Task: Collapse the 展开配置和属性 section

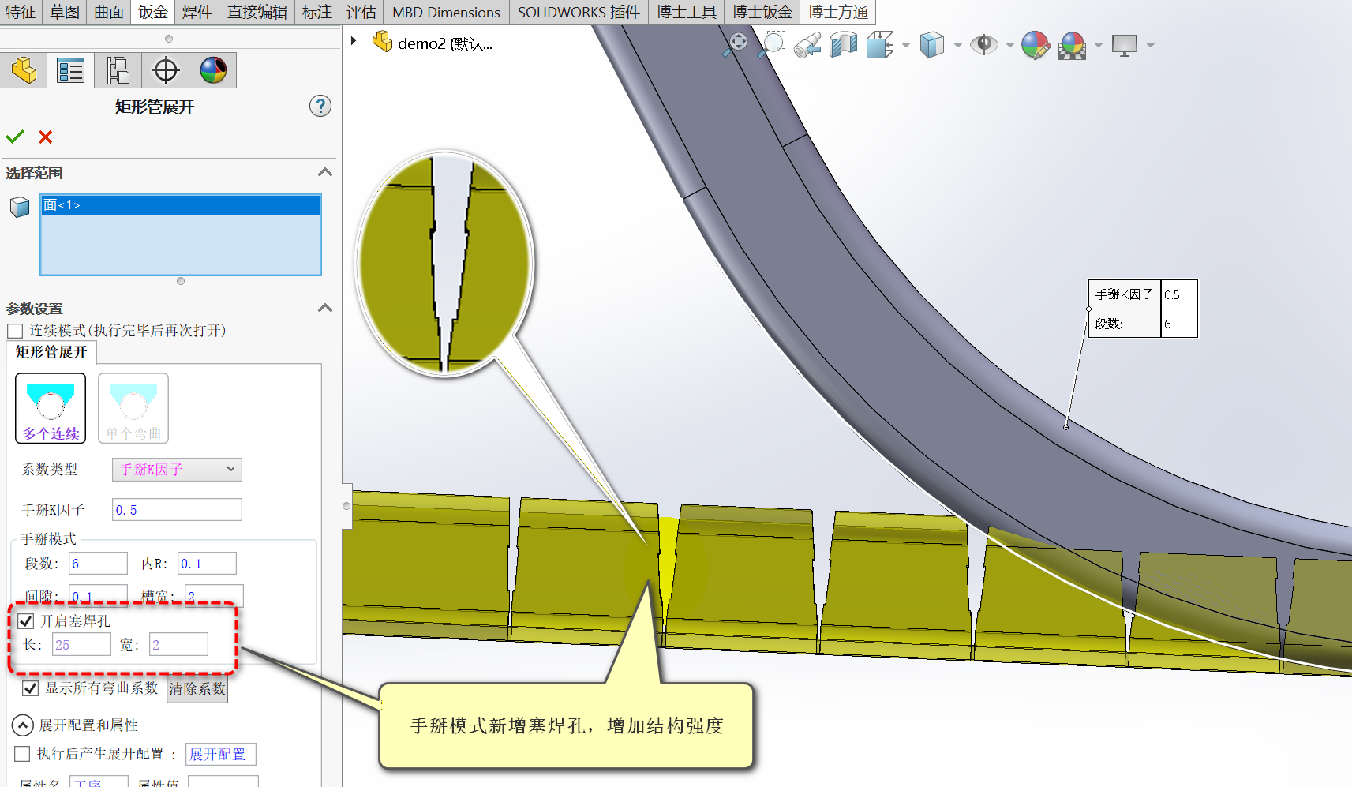Action: click(x=23, y=725)
